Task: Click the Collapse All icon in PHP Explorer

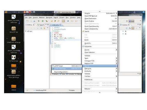Action: (41, 28)
